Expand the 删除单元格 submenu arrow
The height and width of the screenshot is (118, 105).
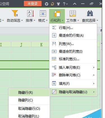click(94, 75)
